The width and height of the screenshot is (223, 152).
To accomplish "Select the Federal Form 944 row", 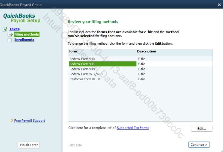I will 140,69.
